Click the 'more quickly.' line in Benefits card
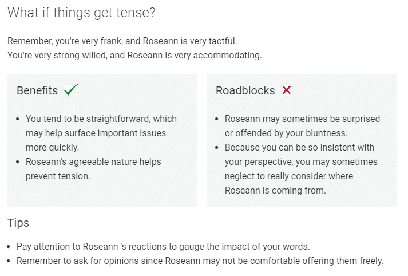Viewport: 408px width, 276px height. point(52,147)
